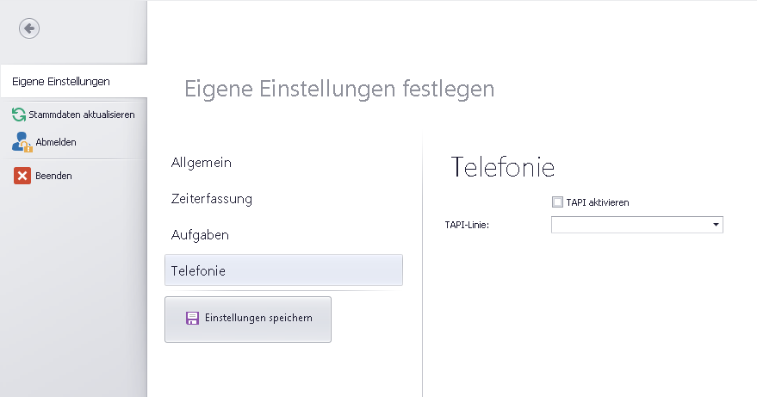Click the user-lock icon beside Abmelden
This screenshot has height=397, width=757.
[22, 142]
